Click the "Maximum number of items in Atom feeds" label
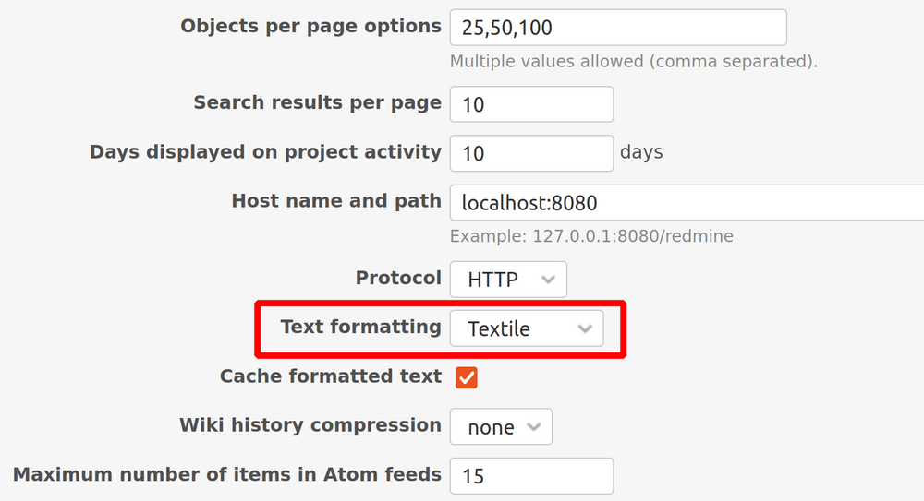This screenshot has width=924, height=501. point(226,475)
